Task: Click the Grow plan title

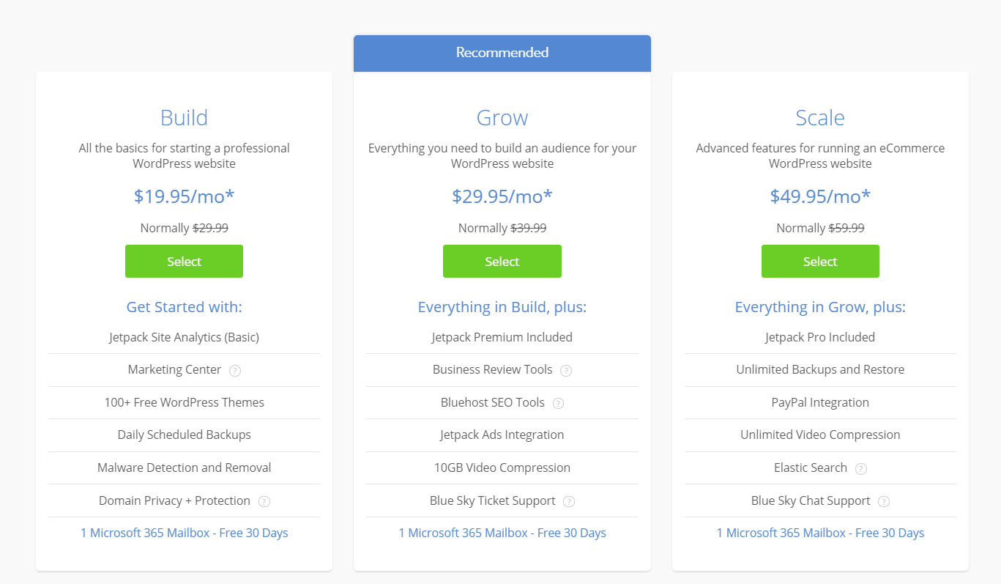Action: (x=502, y=118)
